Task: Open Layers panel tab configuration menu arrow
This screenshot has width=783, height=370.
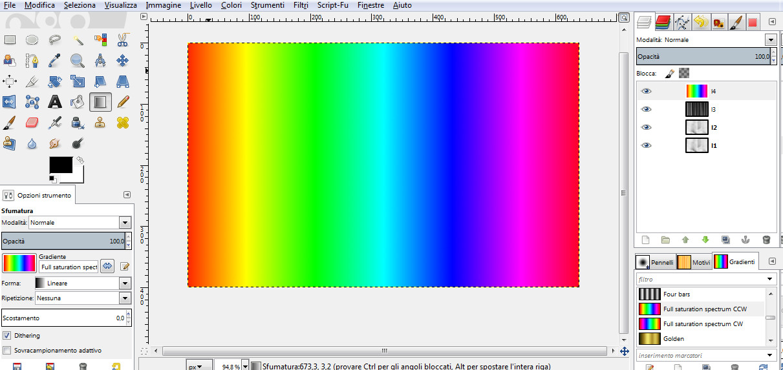Action: coord(772,22)
